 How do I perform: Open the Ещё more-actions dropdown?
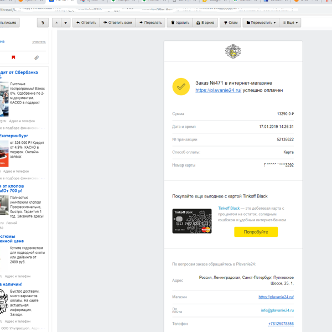click(290, 23)
